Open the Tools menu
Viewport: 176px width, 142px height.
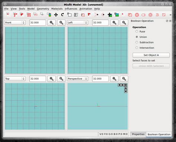pos(22,9)
